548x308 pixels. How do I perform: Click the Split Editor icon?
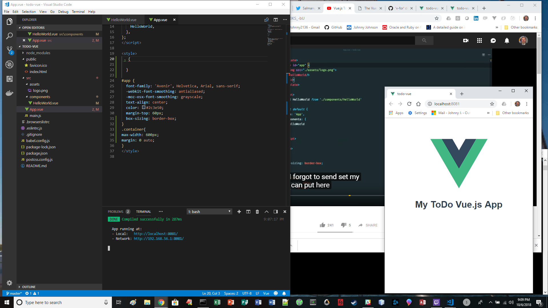pos(275,20)
